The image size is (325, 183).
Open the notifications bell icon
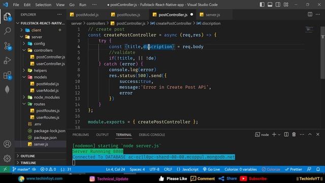[318, 169]
